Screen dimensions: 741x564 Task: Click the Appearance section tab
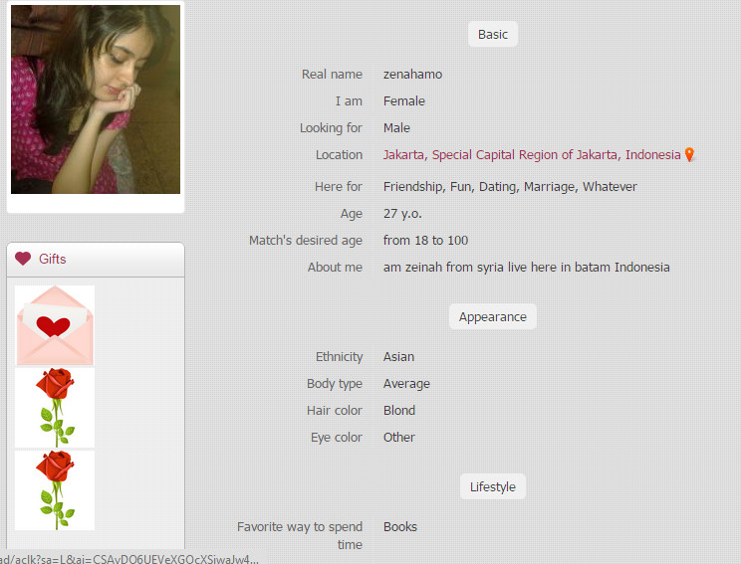coord(492,316)
